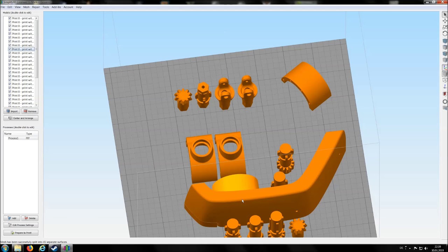Open the Repair menu
The image size is (448, 252).
point(36,7)
